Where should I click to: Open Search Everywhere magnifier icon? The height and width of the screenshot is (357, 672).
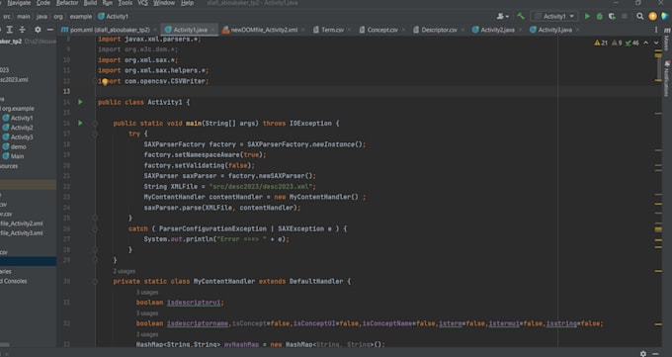click(639, 16)
